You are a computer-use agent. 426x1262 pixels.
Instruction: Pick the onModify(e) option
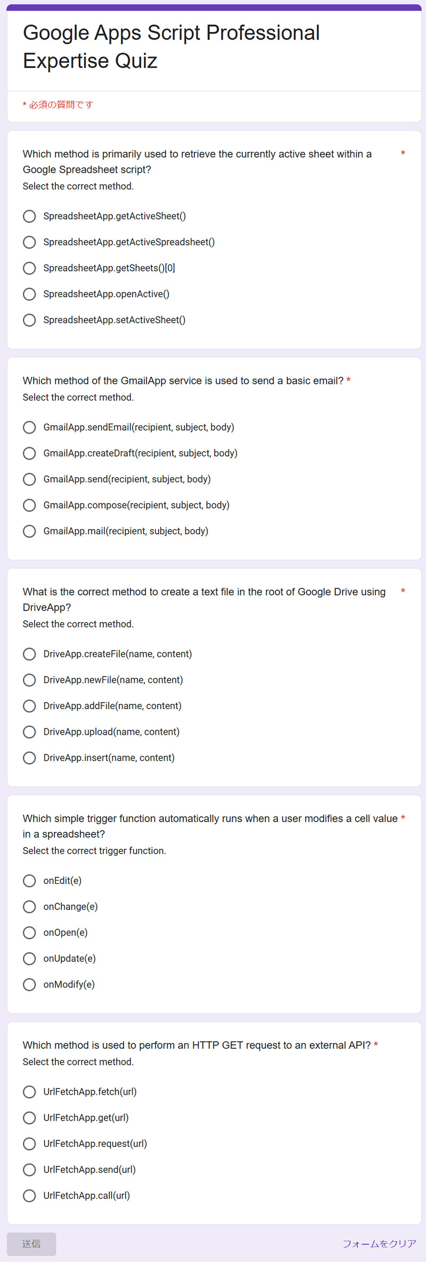click(x=29, y=984)
